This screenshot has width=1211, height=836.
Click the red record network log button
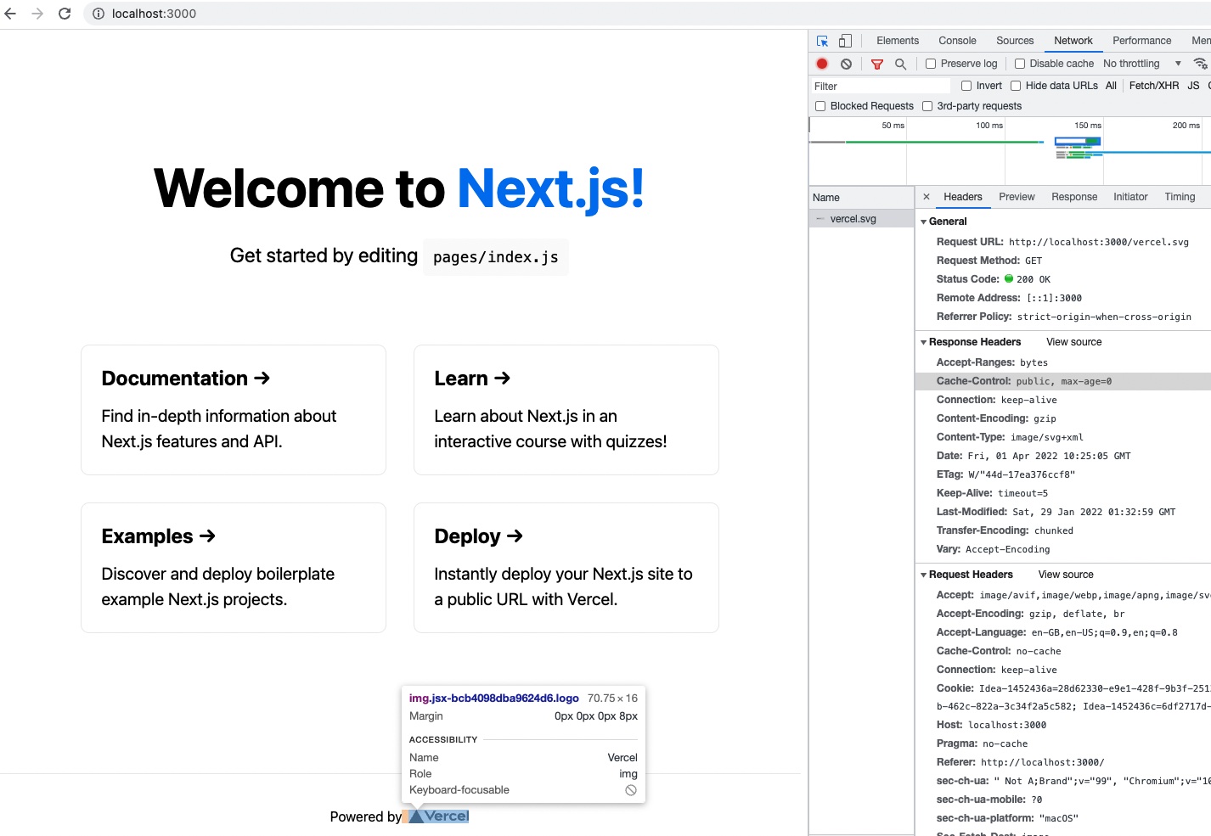click(x=820, y=64)
